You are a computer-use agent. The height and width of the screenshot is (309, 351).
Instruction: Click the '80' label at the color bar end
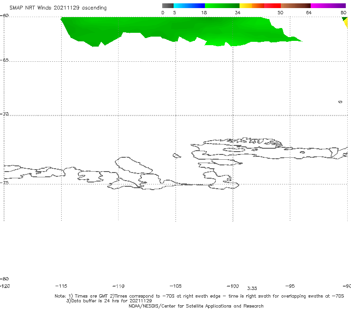click(343, 13)
